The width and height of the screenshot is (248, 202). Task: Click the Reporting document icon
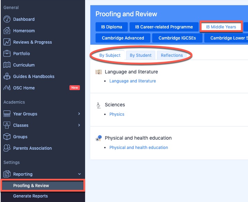pyautogui.click(x=7, y=174)
